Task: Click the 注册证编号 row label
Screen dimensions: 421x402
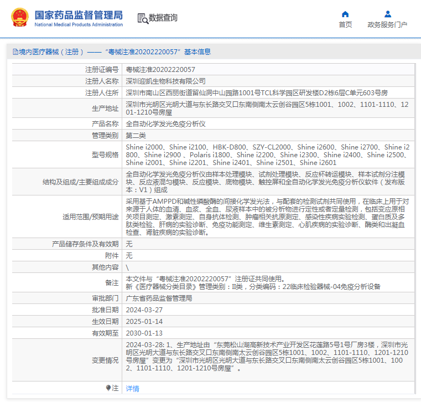Action: point(102,70)
